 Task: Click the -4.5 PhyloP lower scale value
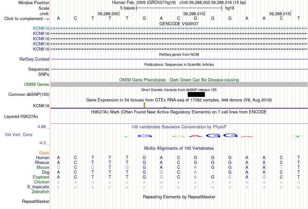[42, 143]
